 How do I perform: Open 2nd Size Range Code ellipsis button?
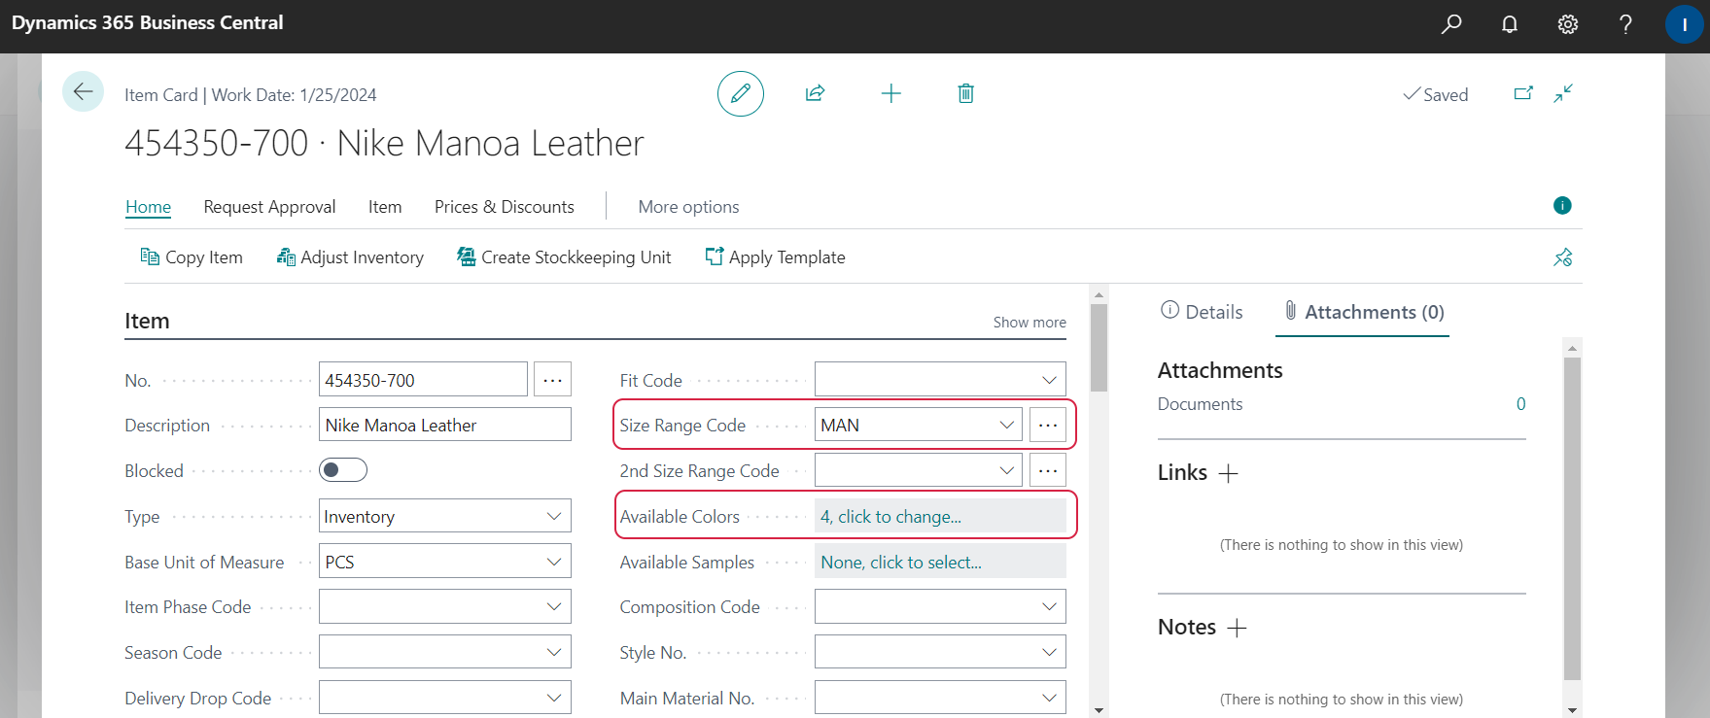point(1047,470)
